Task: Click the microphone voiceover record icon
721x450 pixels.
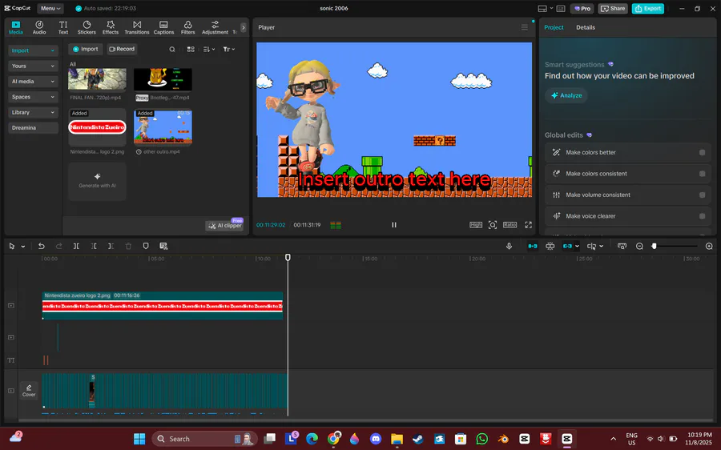Action: (509, 246)
